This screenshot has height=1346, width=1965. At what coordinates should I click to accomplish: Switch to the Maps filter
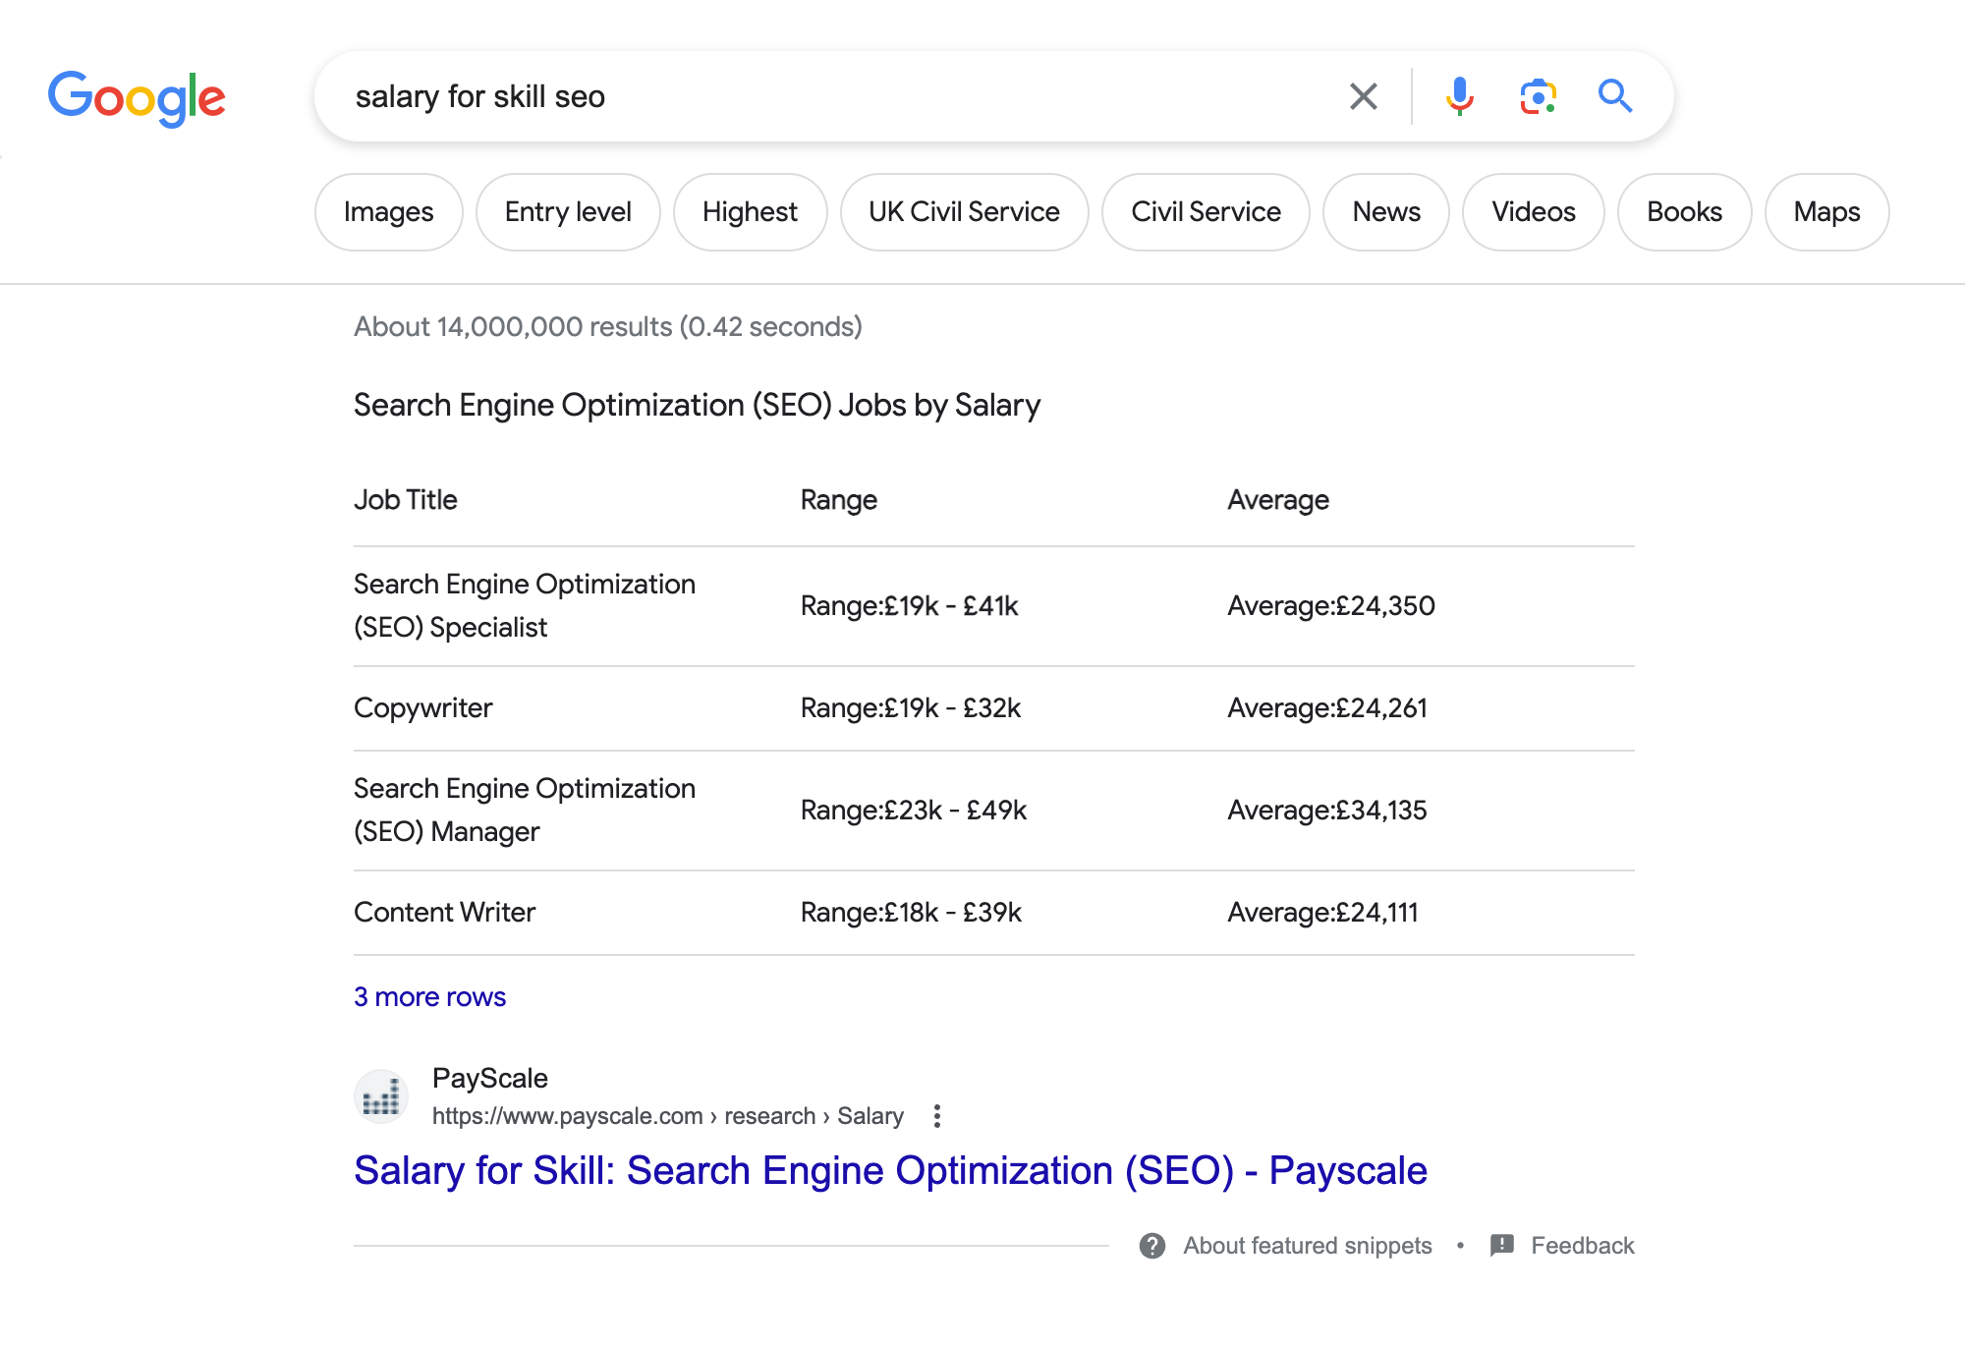coord(1826,212)
